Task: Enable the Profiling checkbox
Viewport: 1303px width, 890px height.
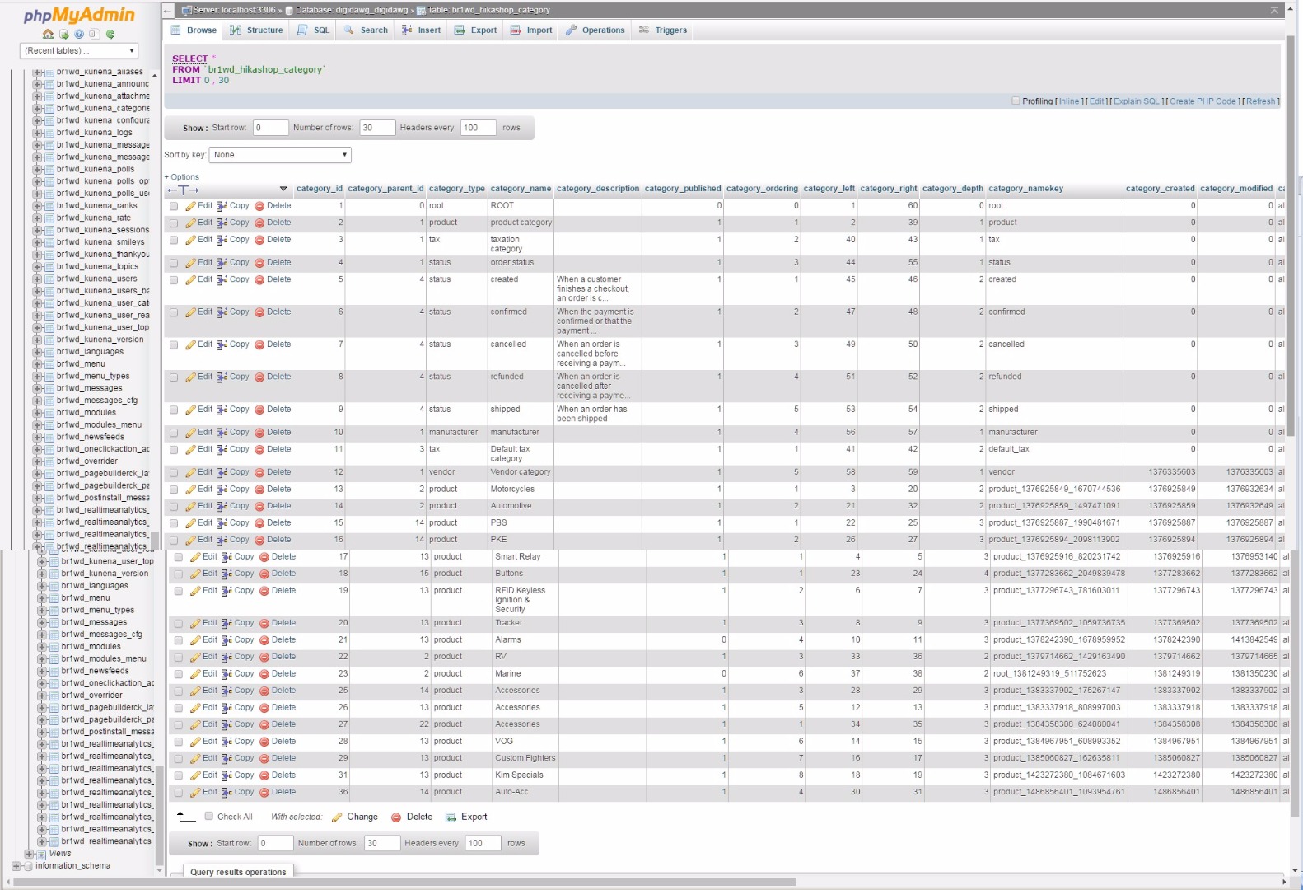Action: 1016,101
